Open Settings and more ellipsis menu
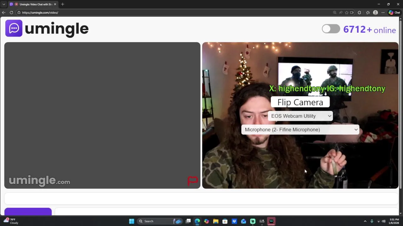This screenshot has height=226, width=403. 383,13
